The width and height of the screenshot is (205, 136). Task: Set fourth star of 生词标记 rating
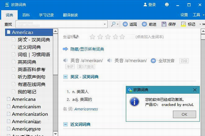tap(116, 37)
